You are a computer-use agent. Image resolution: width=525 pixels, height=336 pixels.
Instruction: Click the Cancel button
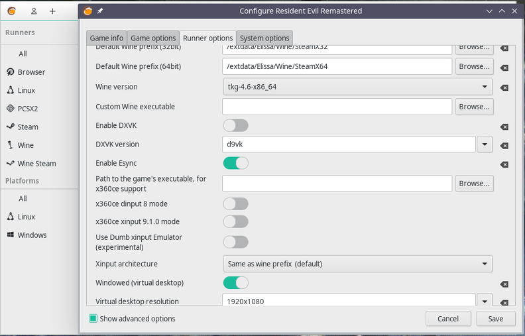(x=448, y=319)
